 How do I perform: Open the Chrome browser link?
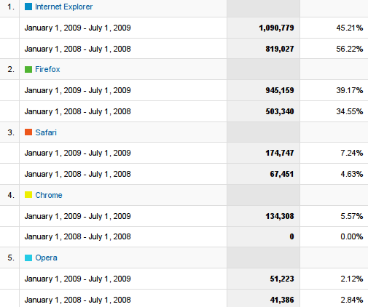click(49, 195)
